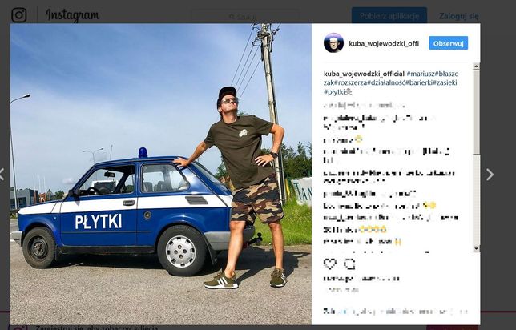Image resolution: width=516 pixels, height=330 pixels.
Task: Go to next post with right chevron
Action: [490, 175]
